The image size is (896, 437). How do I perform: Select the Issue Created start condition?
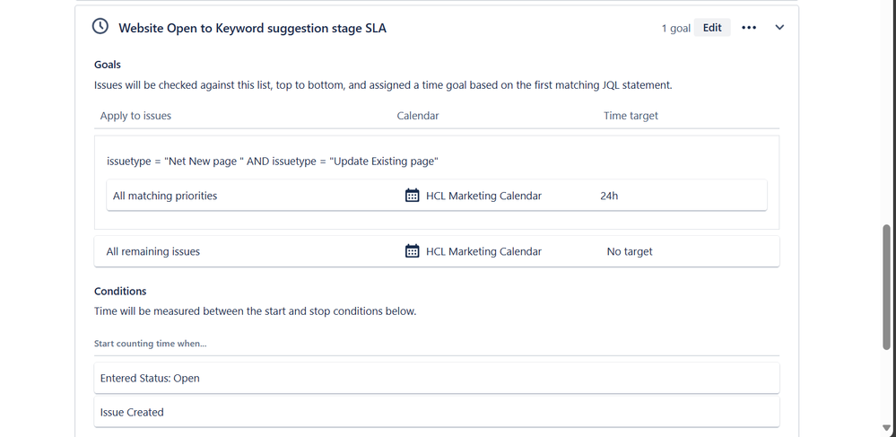(x=437, y=412)
